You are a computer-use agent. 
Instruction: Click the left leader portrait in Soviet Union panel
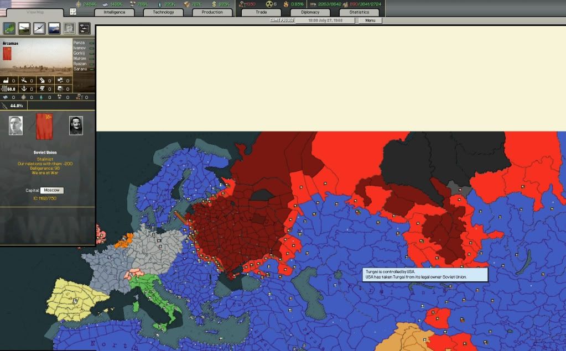pyautogui.click(x=15, y=125)
